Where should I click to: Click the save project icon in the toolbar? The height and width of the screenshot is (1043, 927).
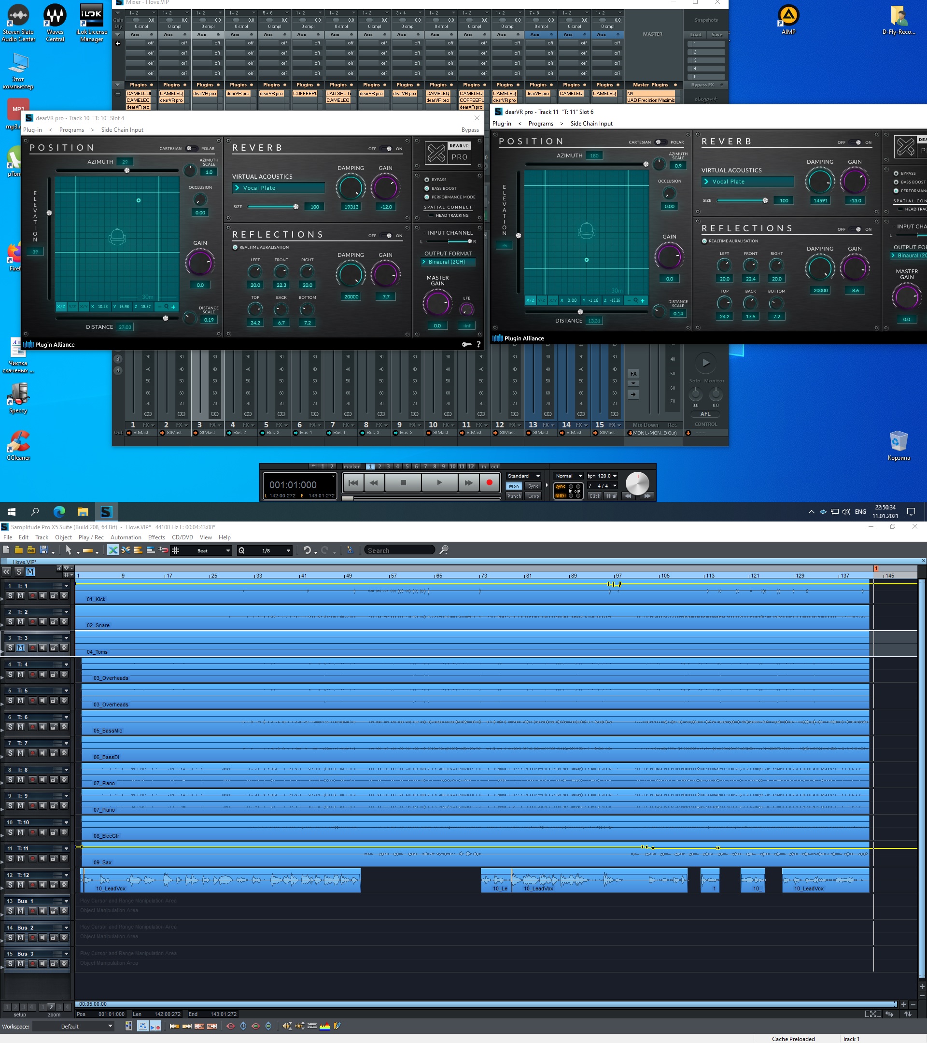[x=44, y=550]
